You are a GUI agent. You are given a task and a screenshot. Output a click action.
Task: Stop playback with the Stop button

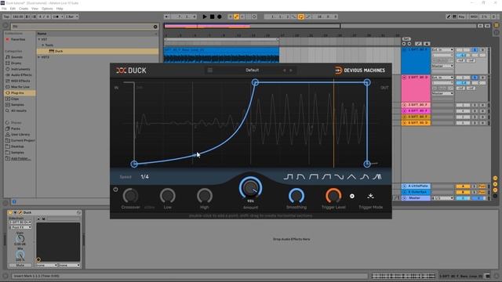[212, 16]
